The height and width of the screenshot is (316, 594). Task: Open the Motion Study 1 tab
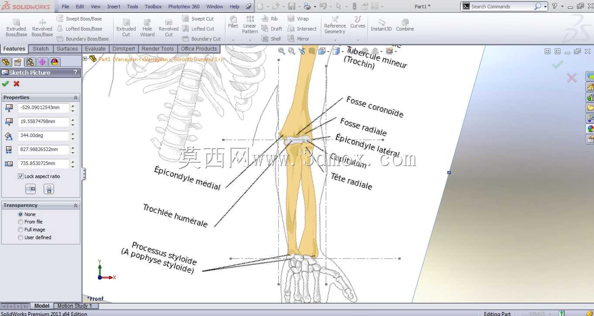(75, 306)
